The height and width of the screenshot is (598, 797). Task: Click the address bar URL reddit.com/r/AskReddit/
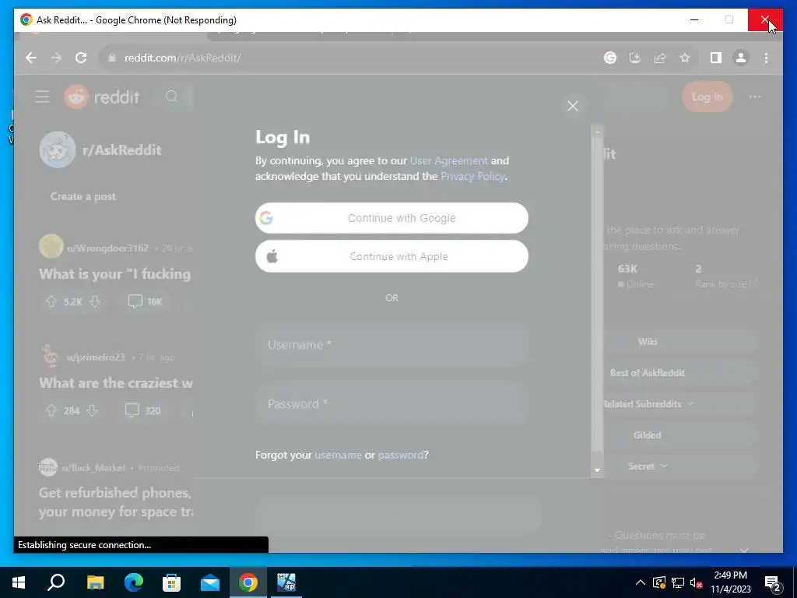(x=182, y=58)
